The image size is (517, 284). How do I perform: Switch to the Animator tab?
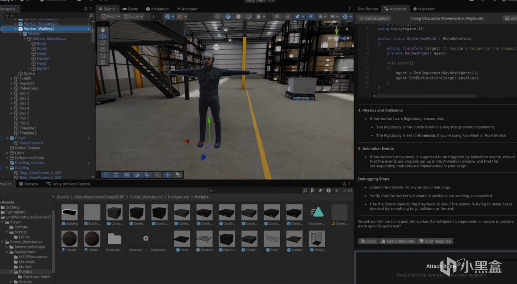[x=187, y=9]
